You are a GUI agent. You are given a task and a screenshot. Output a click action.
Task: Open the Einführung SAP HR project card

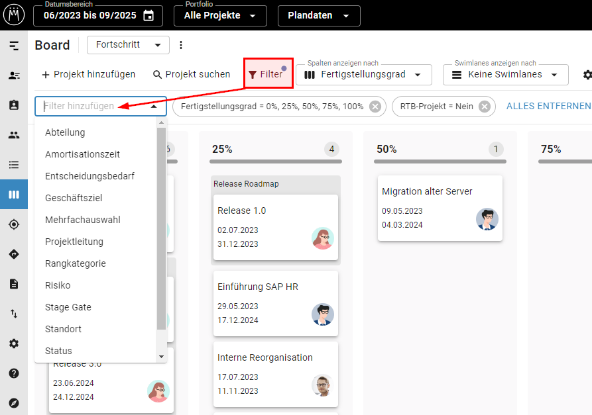[x=276, y=303]
